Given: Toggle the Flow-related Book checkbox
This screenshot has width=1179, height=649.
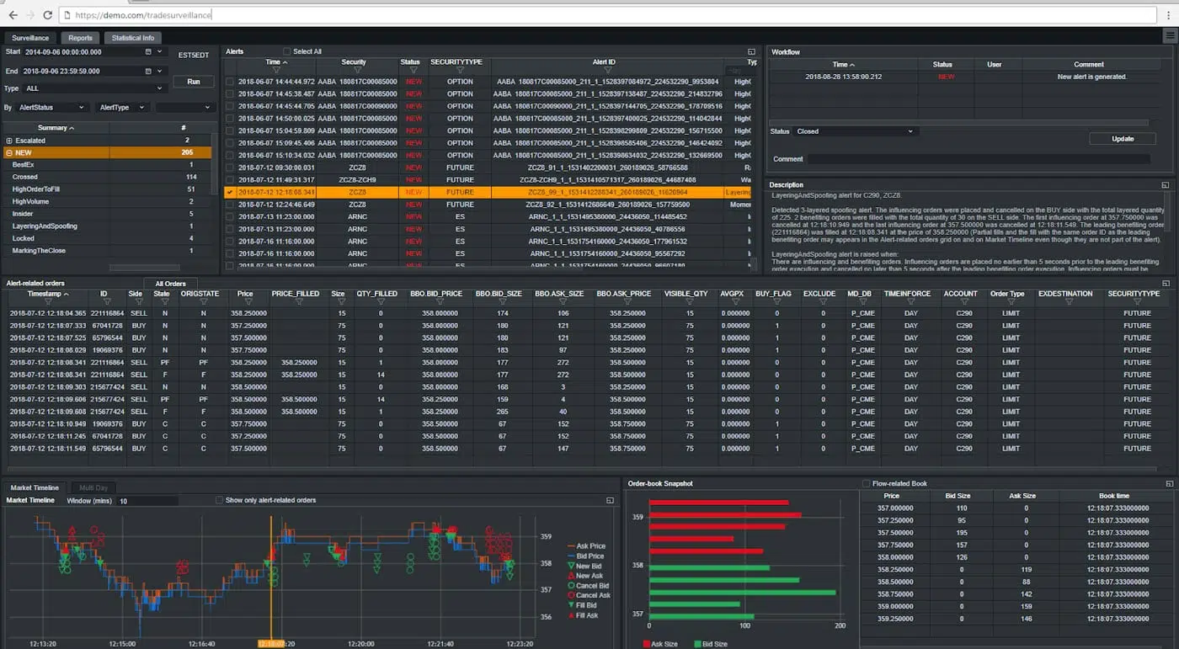Looking at the screenshot, I should (866, 484).
